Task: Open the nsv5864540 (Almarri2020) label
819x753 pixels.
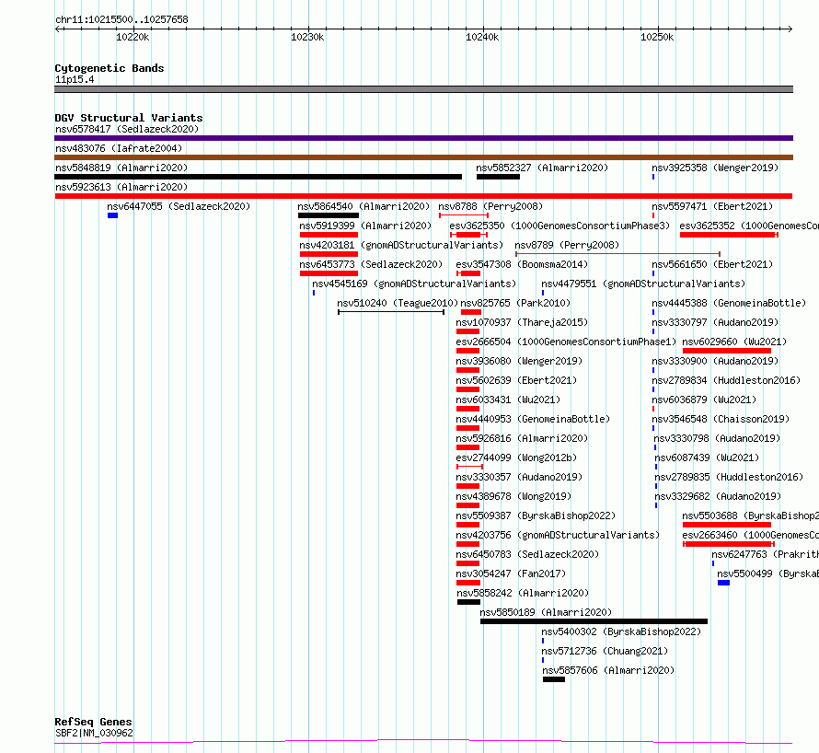Action: [363, 206]
